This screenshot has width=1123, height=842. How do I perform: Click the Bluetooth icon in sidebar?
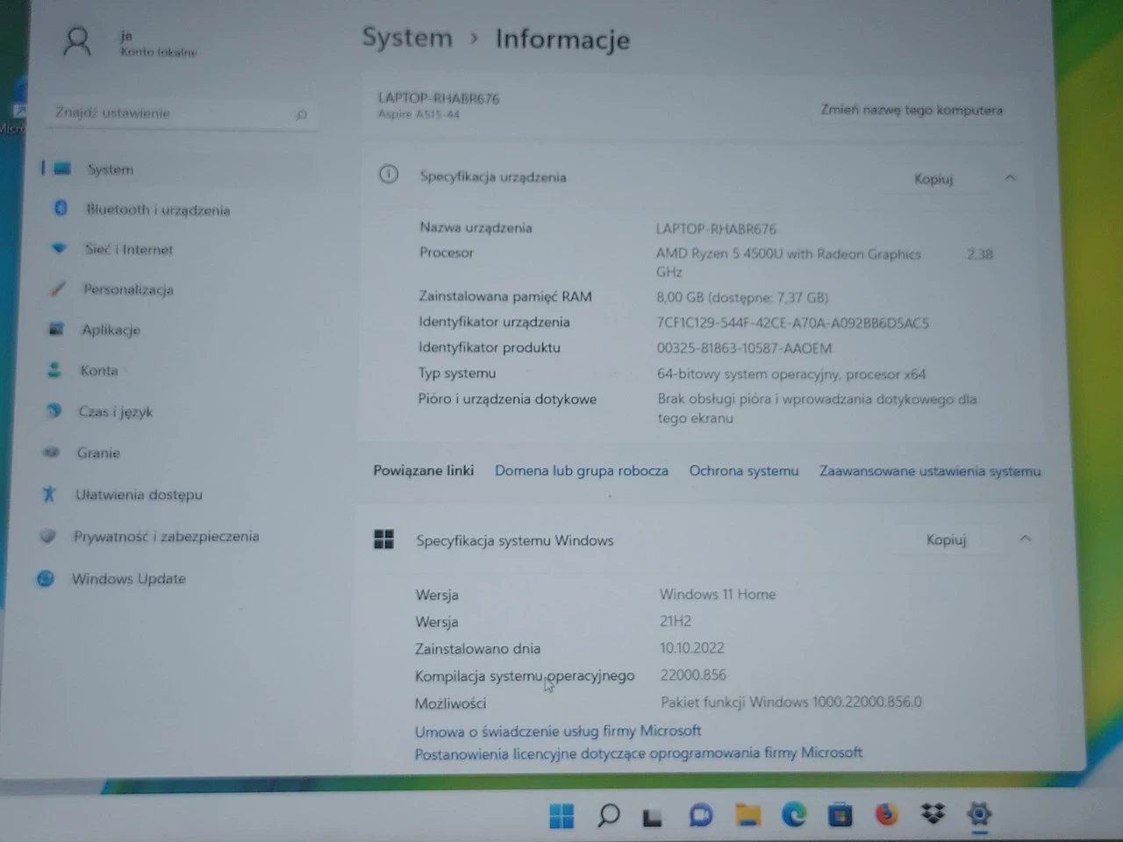[61, 208]
